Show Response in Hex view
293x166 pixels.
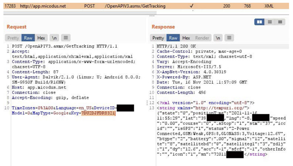(186, 38)
